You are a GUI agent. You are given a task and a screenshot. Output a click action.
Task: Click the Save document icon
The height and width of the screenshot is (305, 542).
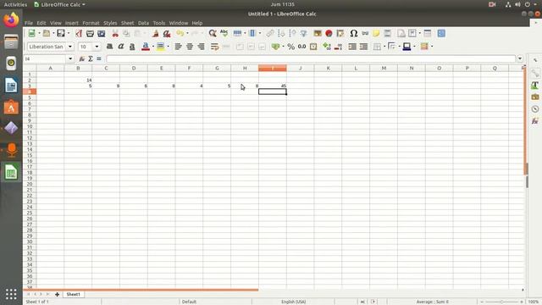click(x=61, y=33)
